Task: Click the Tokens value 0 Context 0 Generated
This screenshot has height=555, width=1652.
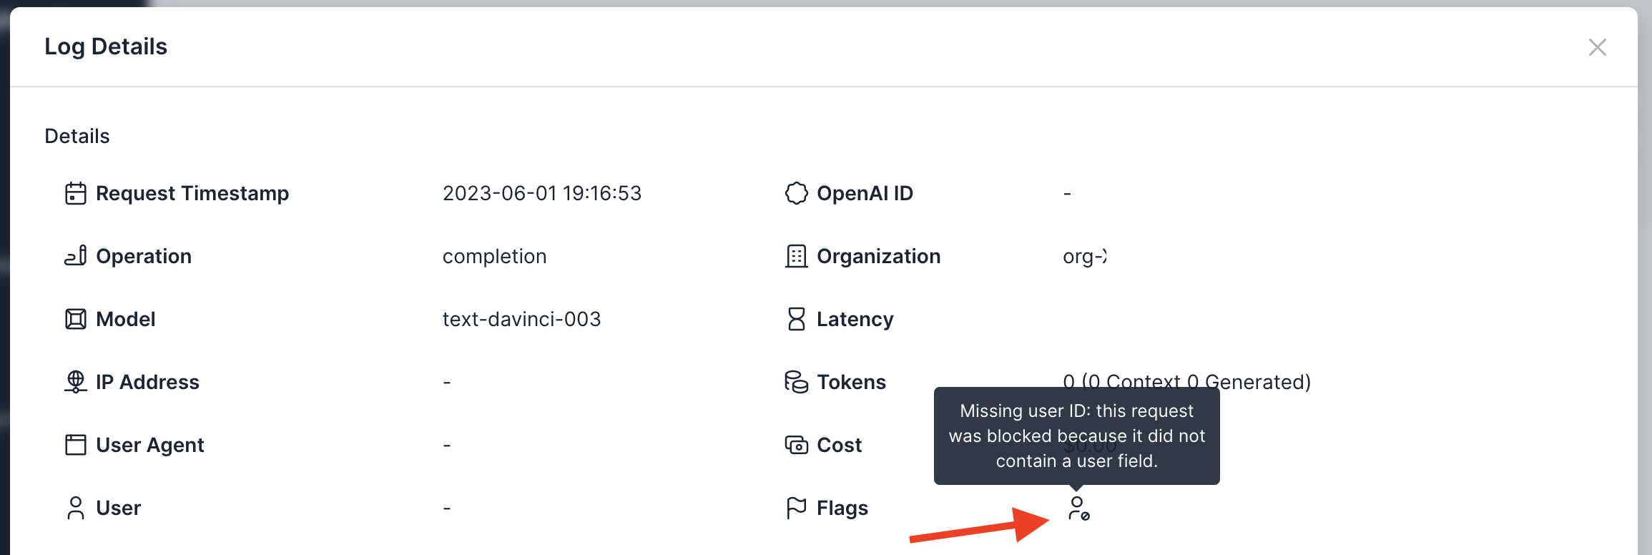Action: click(1187, 381)
